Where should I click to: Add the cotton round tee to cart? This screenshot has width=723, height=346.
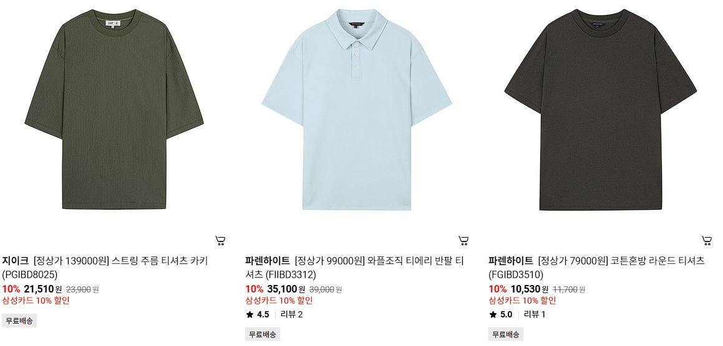click(x=707, y=241)
